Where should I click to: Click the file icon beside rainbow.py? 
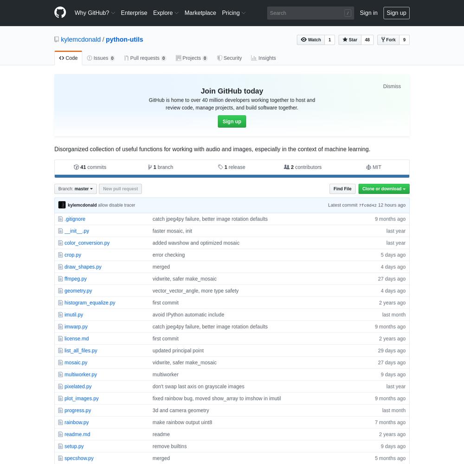(60, 422)
